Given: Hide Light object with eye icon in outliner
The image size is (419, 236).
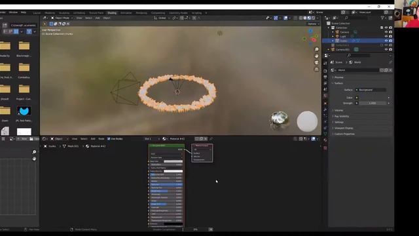Looking at the screenshot, I should [x=386, y=37].
